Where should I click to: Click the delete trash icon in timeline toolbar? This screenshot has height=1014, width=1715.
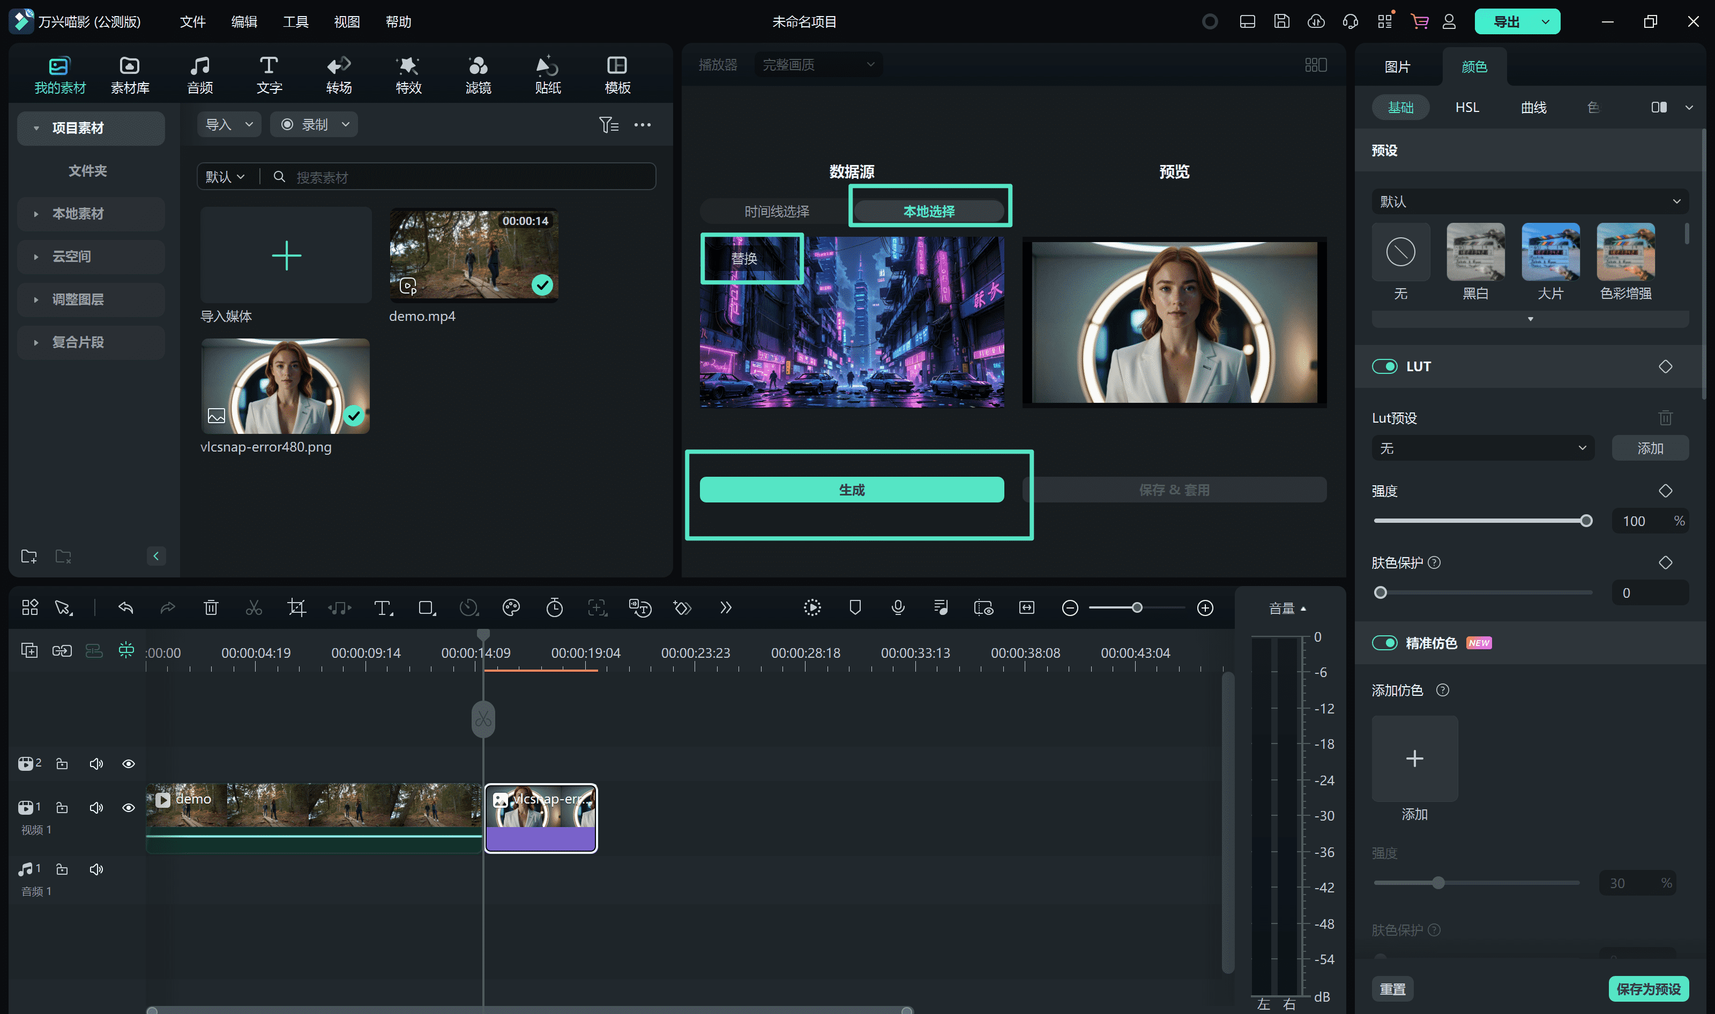(x=211, y=607)
